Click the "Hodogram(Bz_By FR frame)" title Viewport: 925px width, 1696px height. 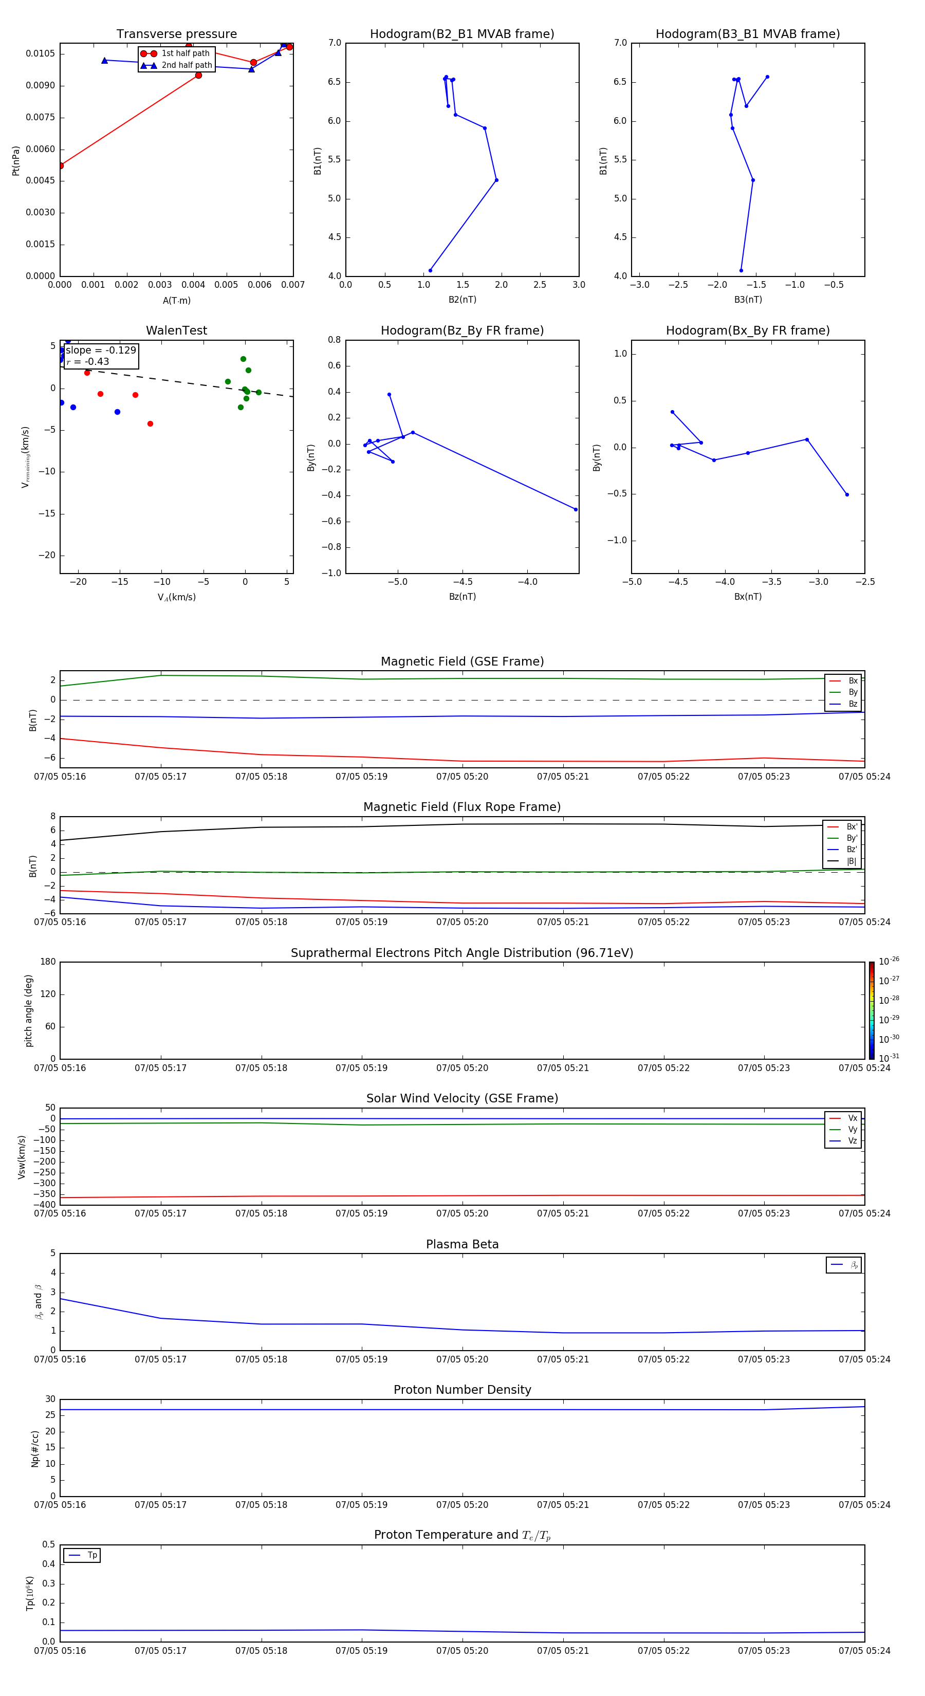462,330
